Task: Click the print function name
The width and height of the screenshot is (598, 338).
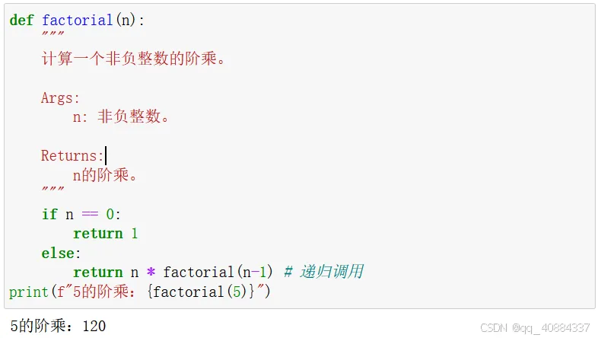Action: click(x=29, y=292)
